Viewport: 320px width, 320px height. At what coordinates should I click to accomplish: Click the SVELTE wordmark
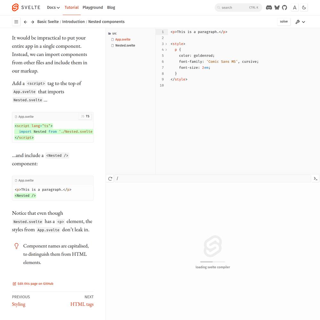pos(31,8)
